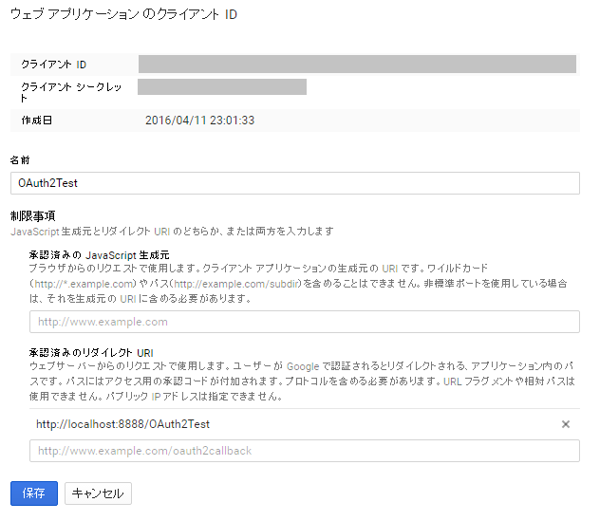The width and height of the screenshot is (600, 521).
Task: Focus the 名前 field containing OAuth2Test
Action: click(x=294, y=183)
